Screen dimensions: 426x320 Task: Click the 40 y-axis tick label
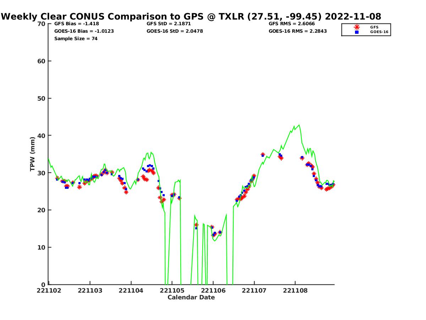pyautogui.click(x=41, y=135)
